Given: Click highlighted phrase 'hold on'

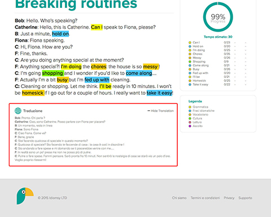Looking at the screenshot, I should point(60,34).
